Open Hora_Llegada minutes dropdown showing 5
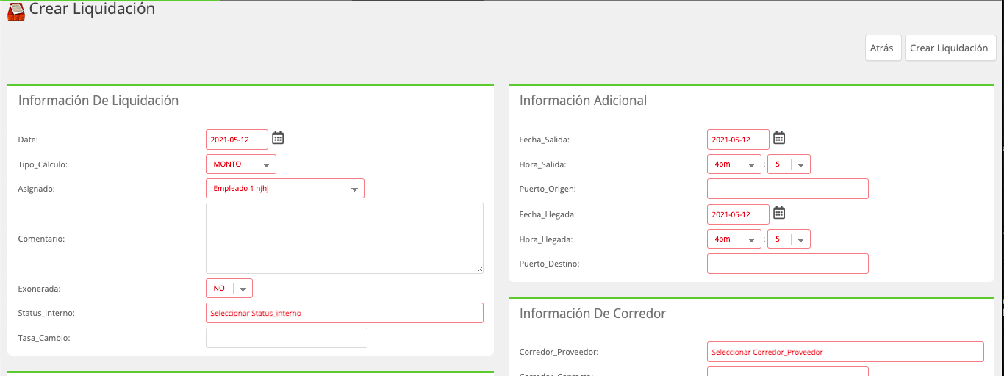 pos(789,239)
